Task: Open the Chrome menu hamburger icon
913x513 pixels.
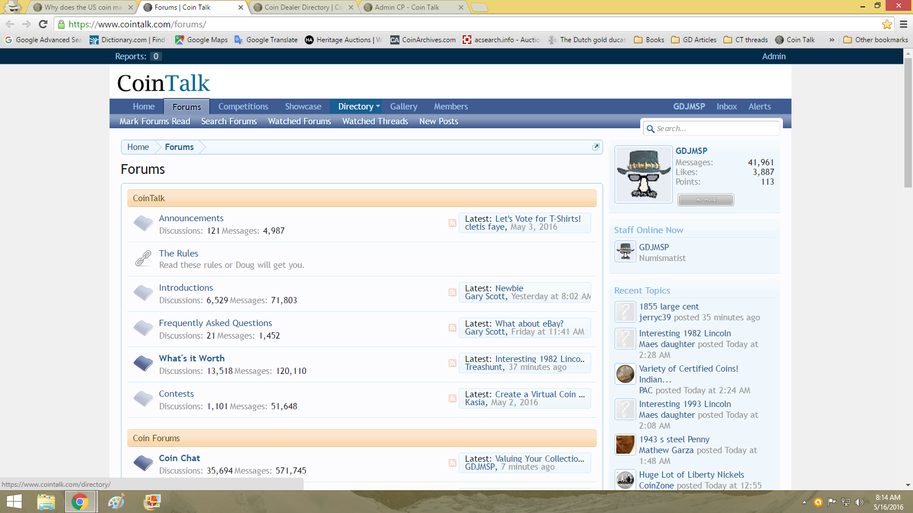Action: [903, 24]
